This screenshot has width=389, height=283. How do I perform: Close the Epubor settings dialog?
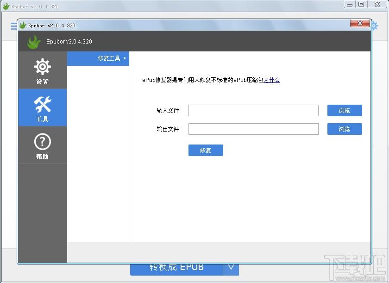click(x=360, y=23)
